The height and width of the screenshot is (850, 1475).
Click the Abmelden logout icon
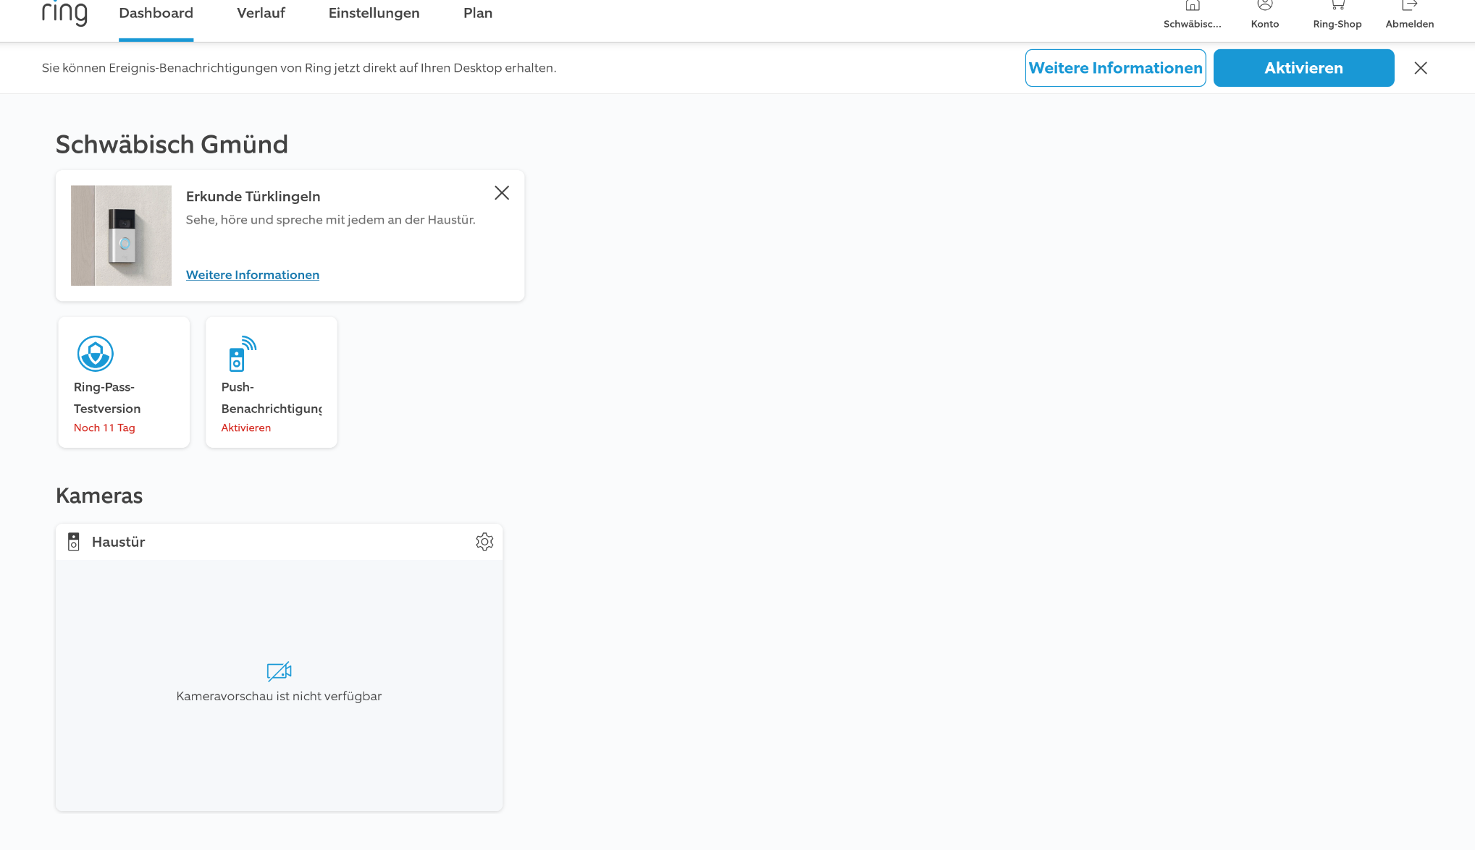point(1409,7)
